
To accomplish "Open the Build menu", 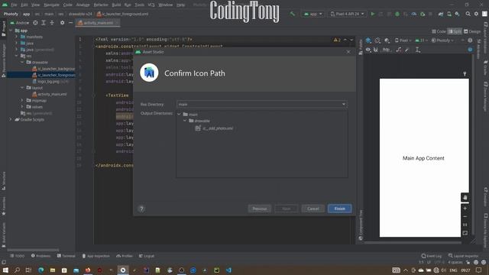I will 116,5.
